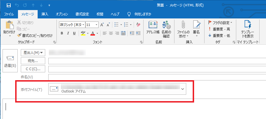266x119 pixels.
Task: Switch to the オプション tab
Action: tap(62, 14)
